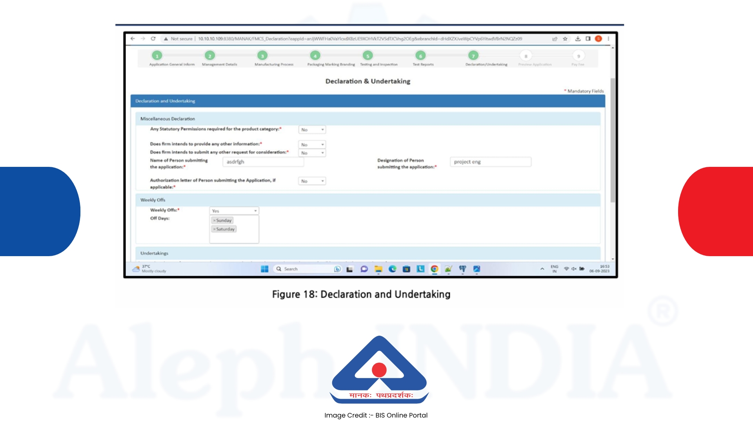Open the Weekly Offs Yes dropdown
This screenshot has height=423, width=753.
coord(234,211)
